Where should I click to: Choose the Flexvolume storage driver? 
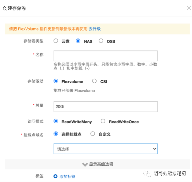pyautogui.click(x=56, y=81)
